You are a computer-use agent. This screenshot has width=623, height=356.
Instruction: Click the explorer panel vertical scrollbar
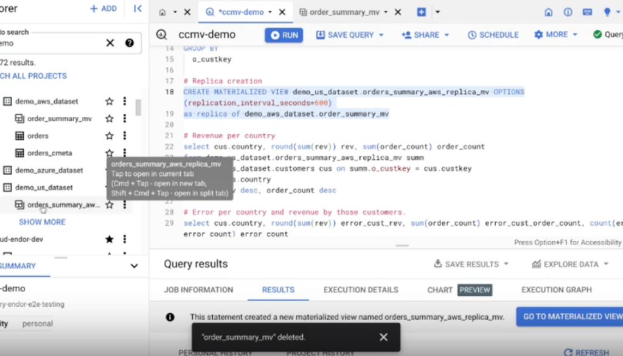138,108
